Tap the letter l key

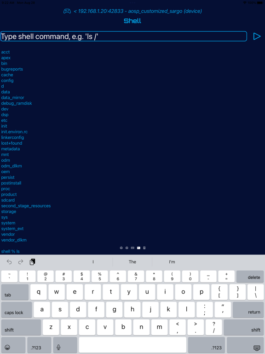coord(187,310)
